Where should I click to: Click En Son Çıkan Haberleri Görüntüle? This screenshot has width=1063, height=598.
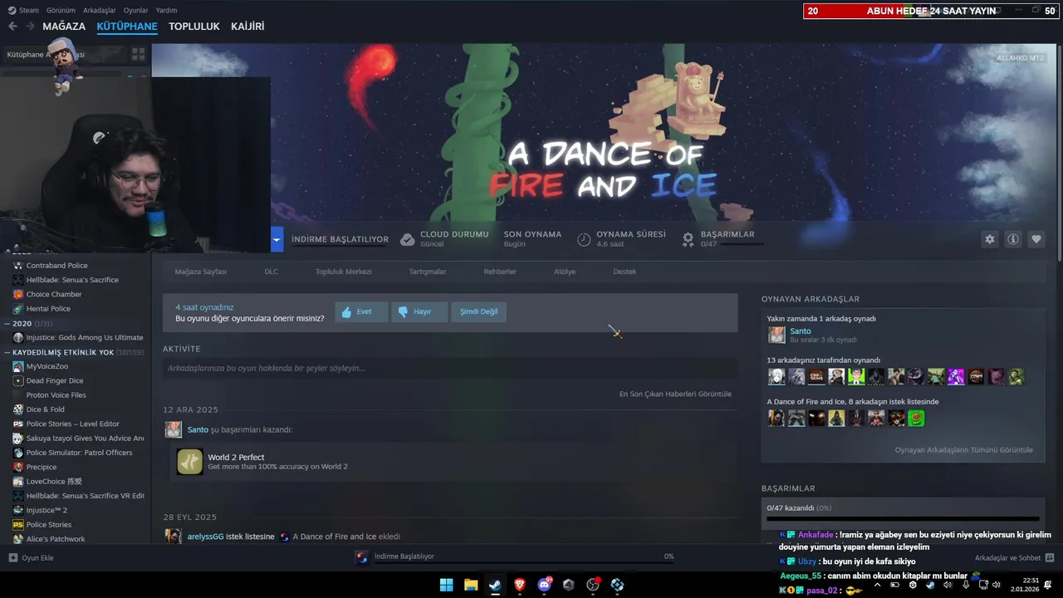[x=675, y=394]
